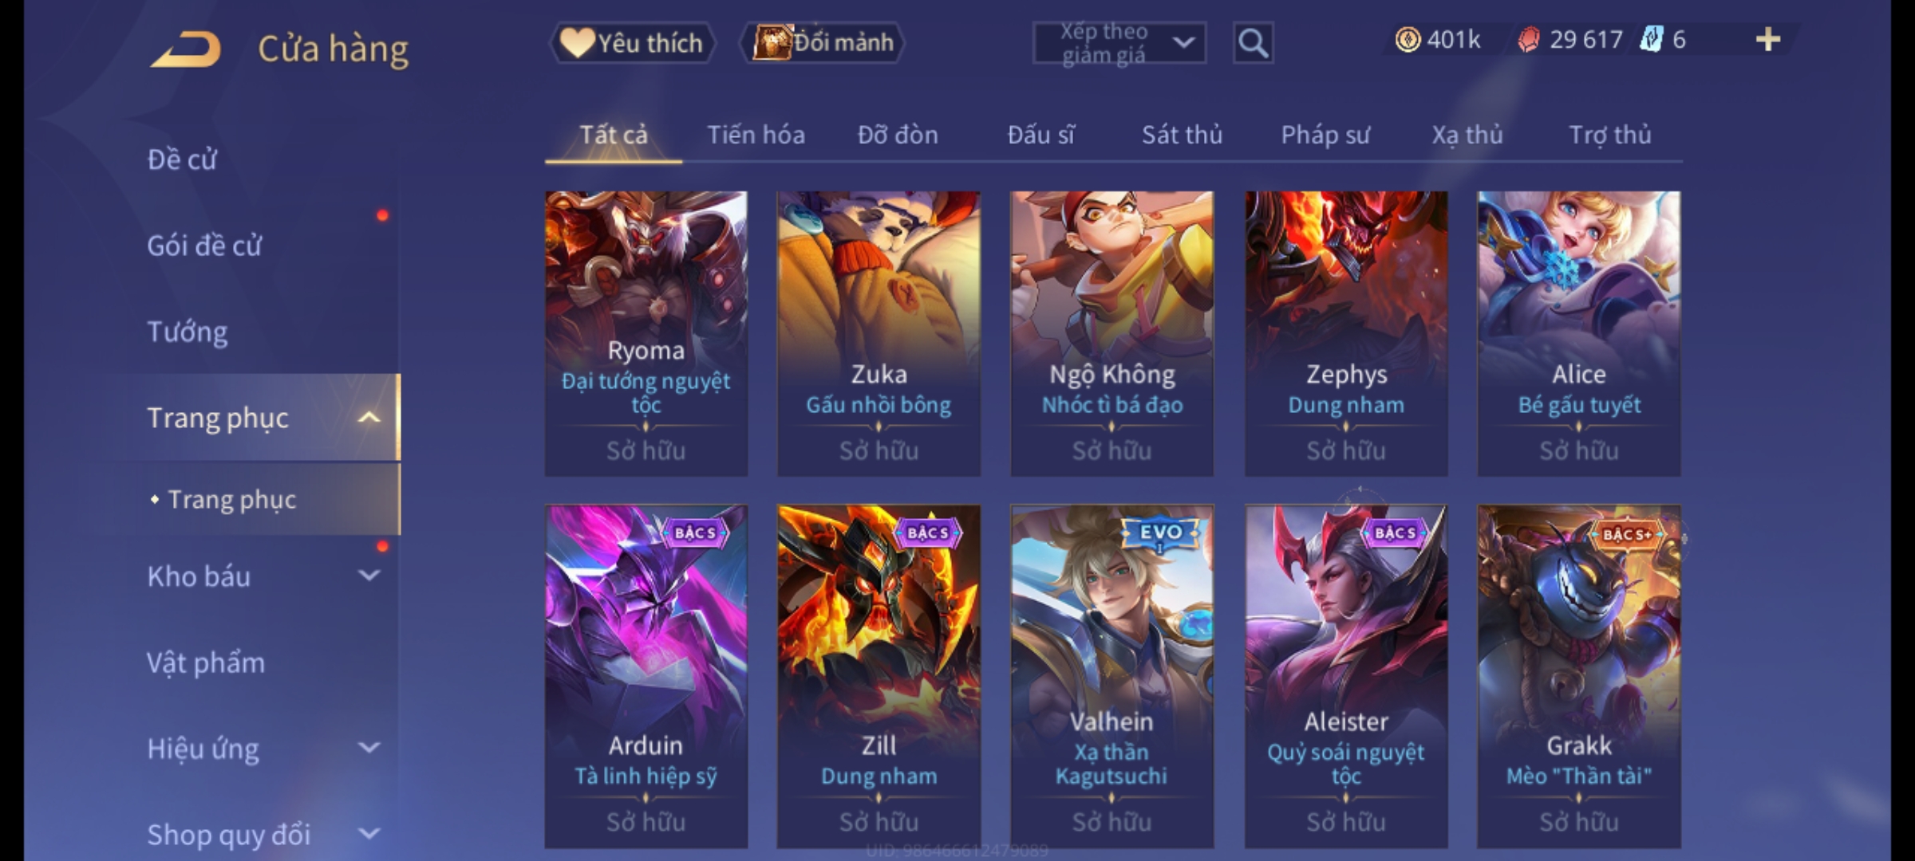Image resolution: width=1915 pixels, height=861 pixels.
Task: Select the Pháp sư category tab
Action: 1325,135
